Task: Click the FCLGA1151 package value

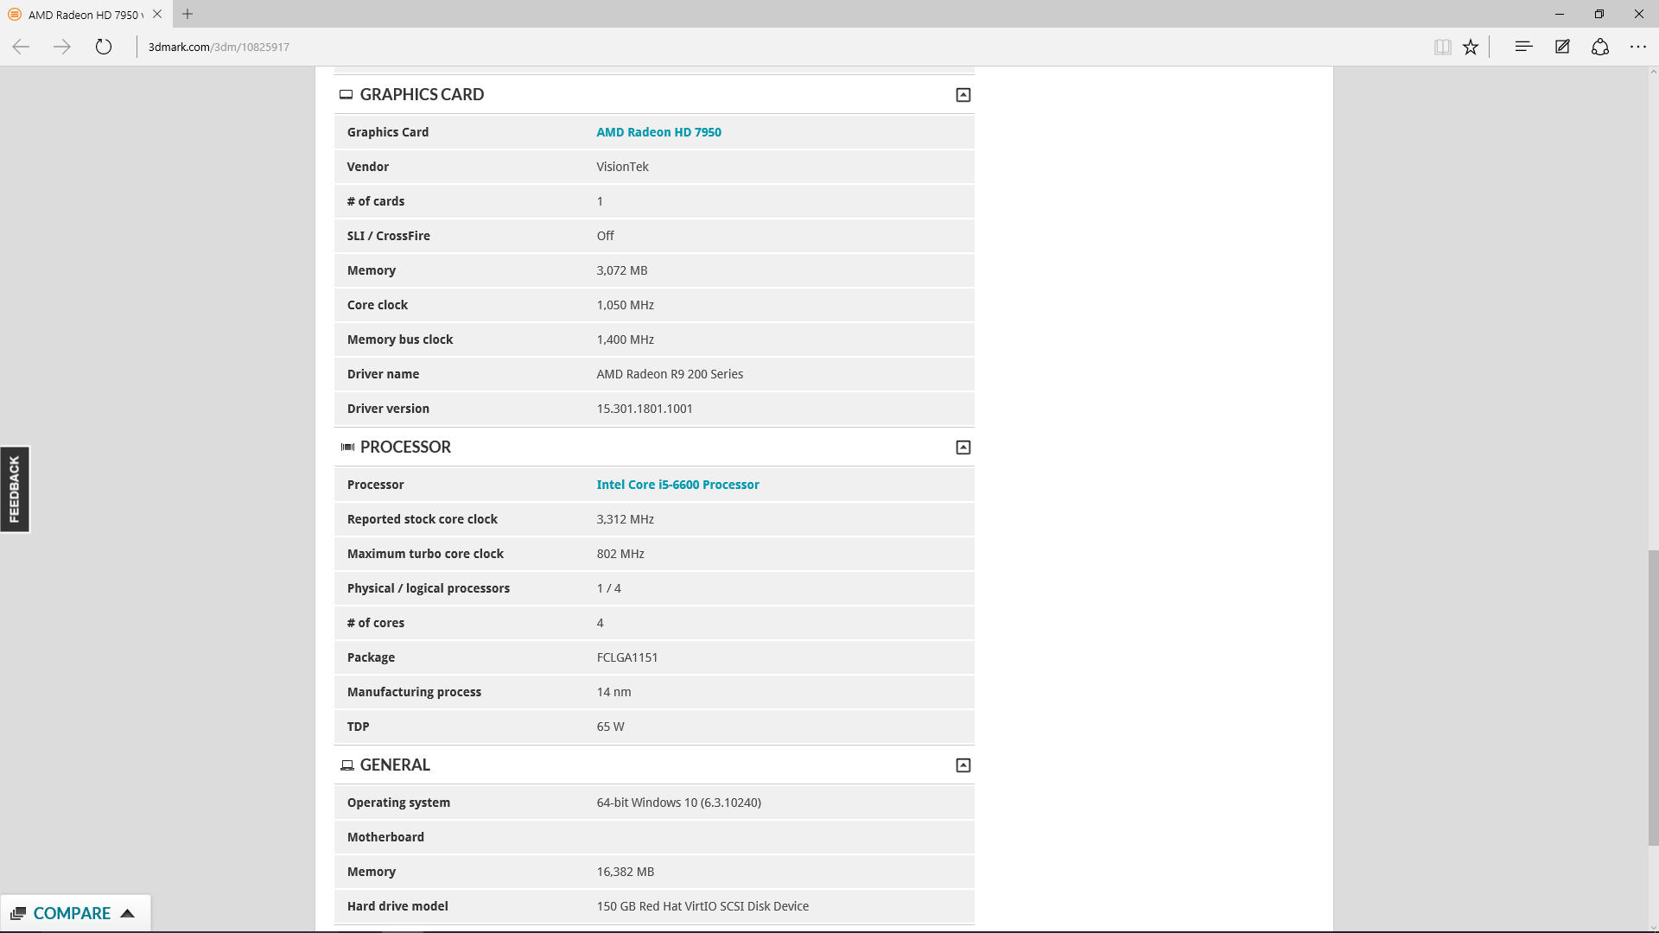Action: click(x=627, y=657)
